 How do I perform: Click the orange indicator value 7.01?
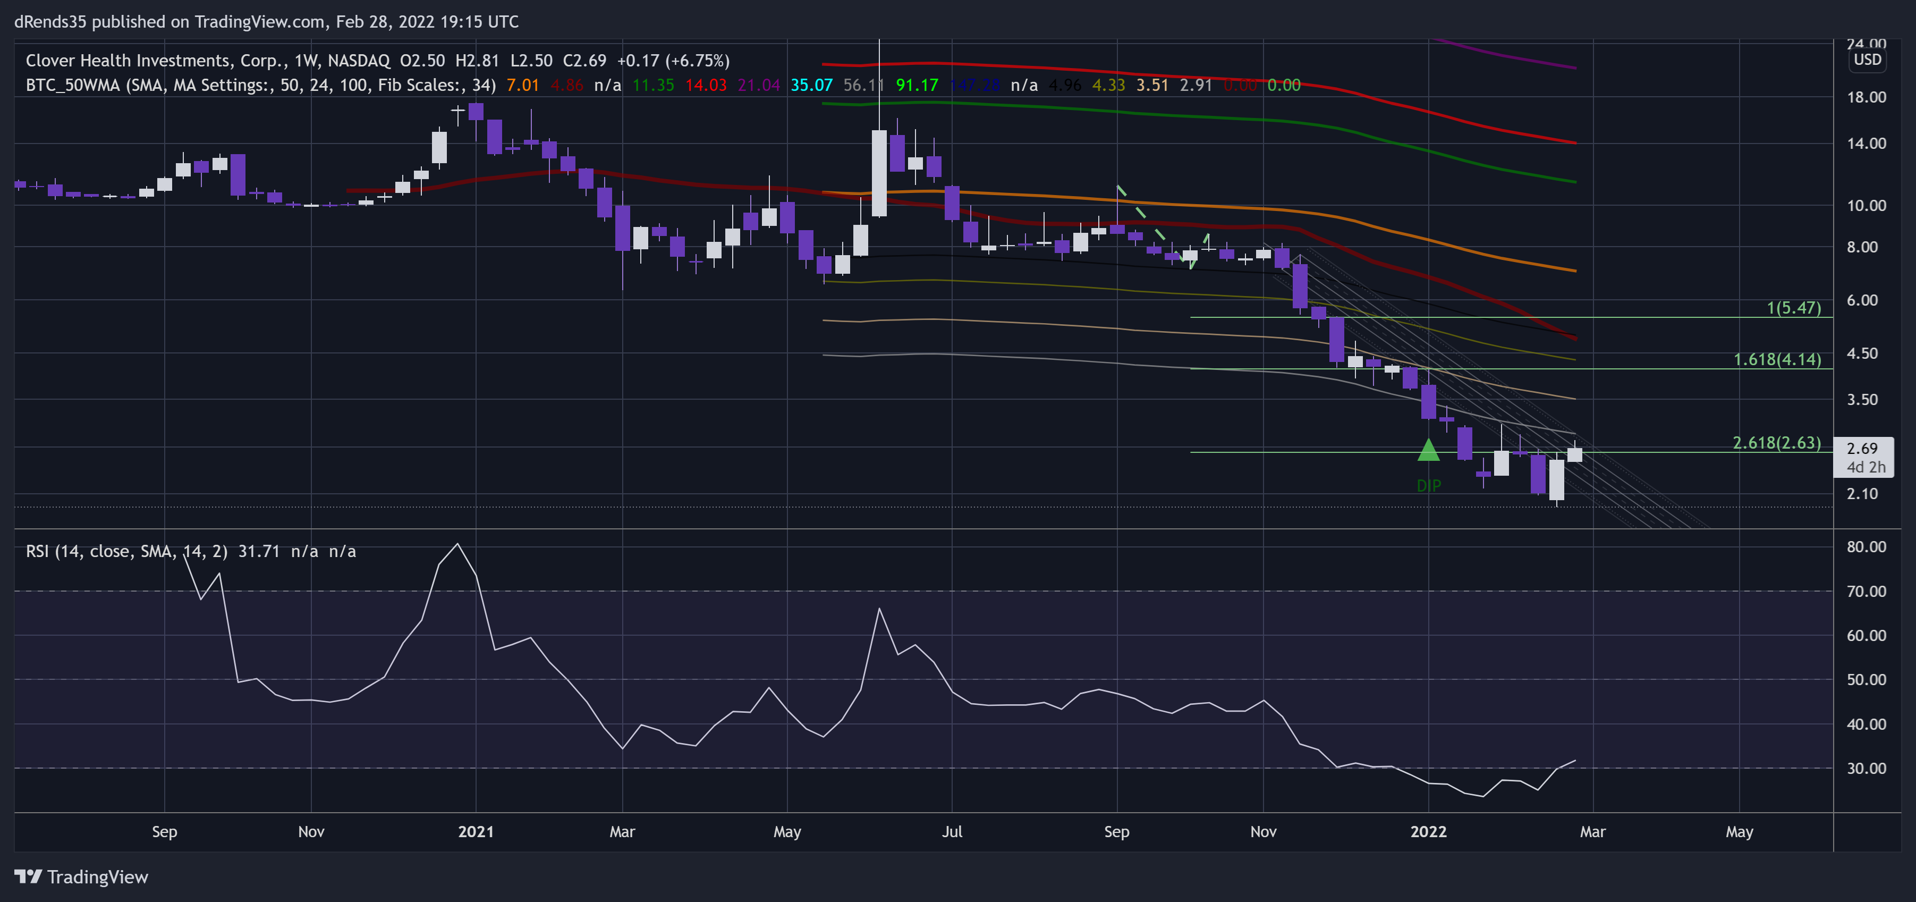coord(522,85)
